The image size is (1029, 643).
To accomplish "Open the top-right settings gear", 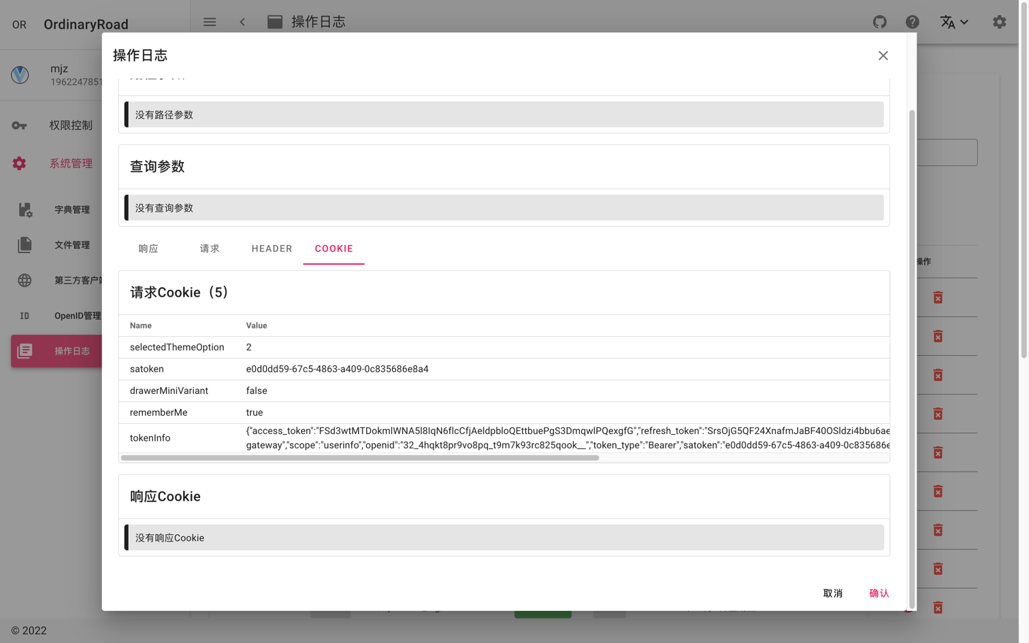I will click(999, 22).
